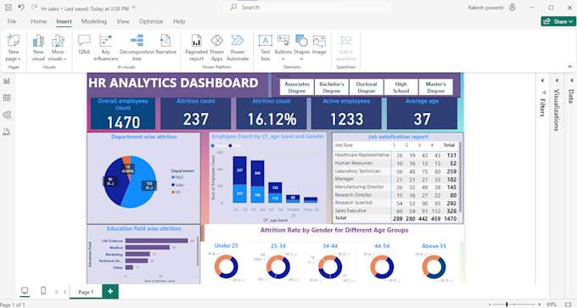Click in the Search box
Viewport: 577px width, 308px height.
307,8
